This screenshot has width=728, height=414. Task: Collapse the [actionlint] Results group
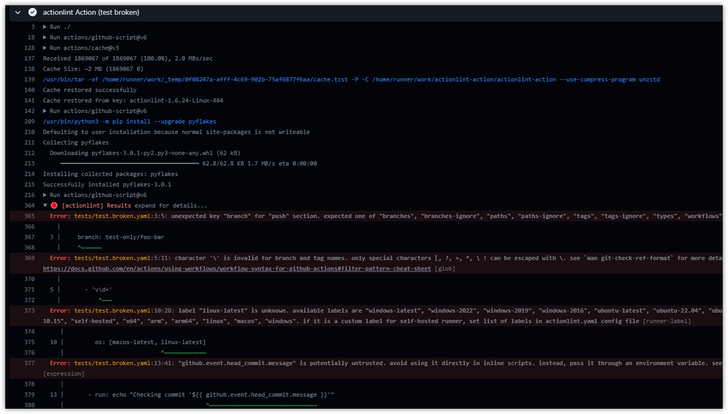click(x=46, y=206)
